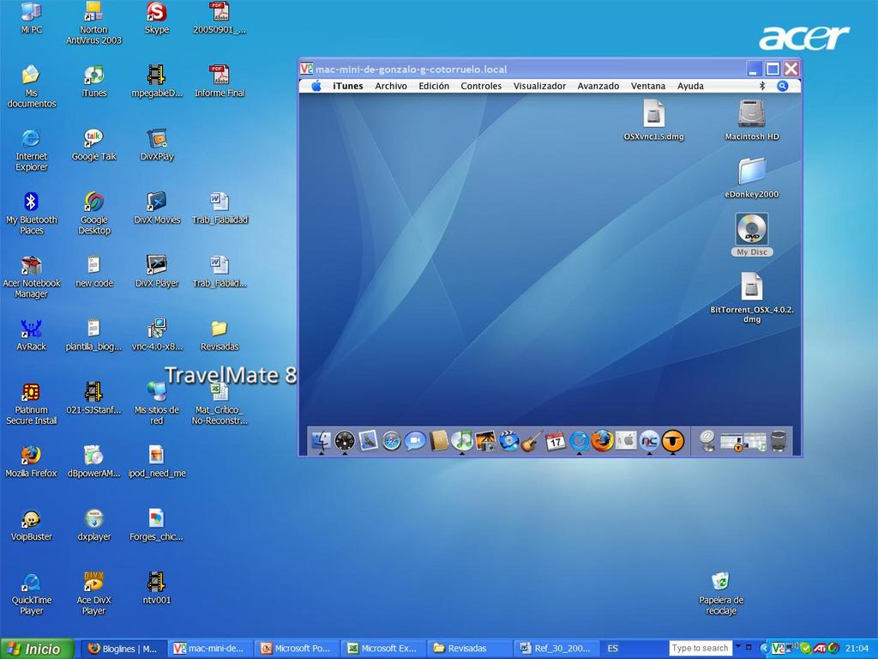Open the Archivo menu

(391, 86)
